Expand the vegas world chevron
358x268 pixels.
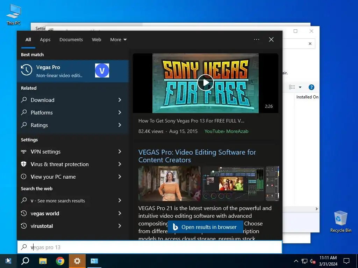point(120,213)
